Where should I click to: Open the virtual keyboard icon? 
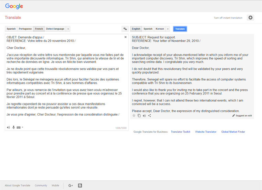19,128
